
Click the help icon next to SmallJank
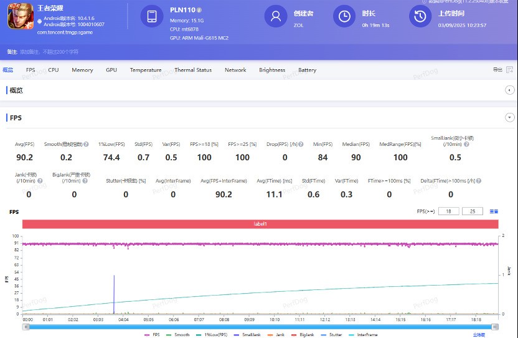[466, 145]
